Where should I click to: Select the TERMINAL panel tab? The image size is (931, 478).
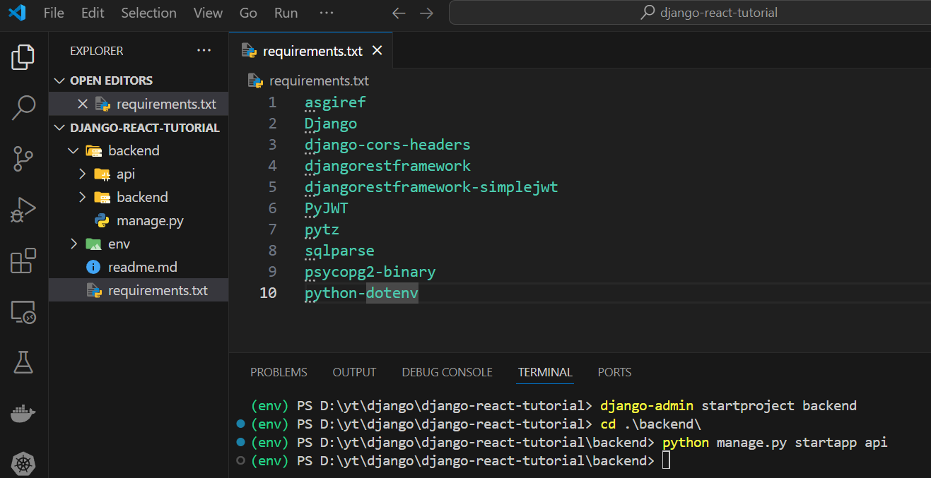coord(545,372)
